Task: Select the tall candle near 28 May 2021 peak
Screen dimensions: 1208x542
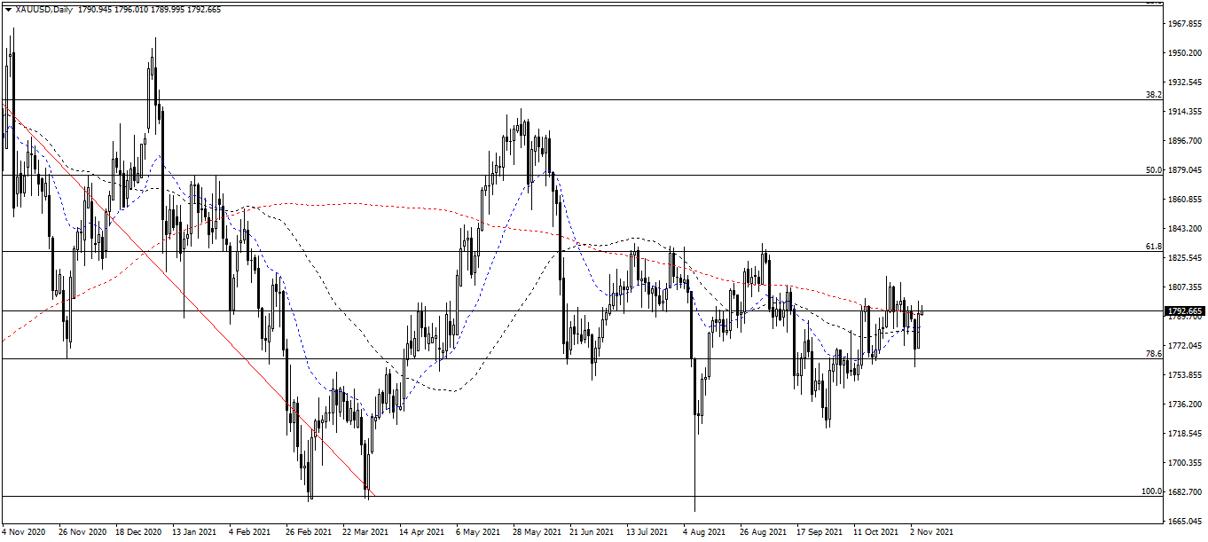Action: (x=522, y=133)
